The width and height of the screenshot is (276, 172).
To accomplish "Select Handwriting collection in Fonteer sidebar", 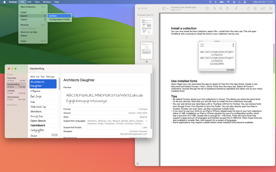I will 16,86.
